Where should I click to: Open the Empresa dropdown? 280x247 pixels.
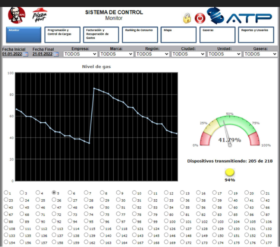[80, 54]
